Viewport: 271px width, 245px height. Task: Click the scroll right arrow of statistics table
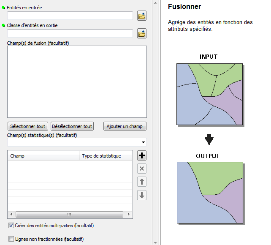pyautogui.click(x=130, y=214)
